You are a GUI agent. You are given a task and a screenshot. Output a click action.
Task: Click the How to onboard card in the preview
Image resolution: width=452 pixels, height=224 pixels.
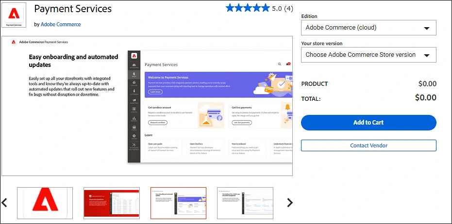tap(247, 148)
